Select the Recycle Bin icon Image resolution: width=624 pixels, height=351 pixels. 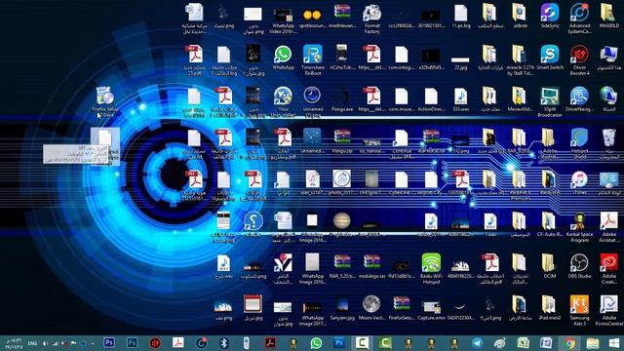pos(608,143)
